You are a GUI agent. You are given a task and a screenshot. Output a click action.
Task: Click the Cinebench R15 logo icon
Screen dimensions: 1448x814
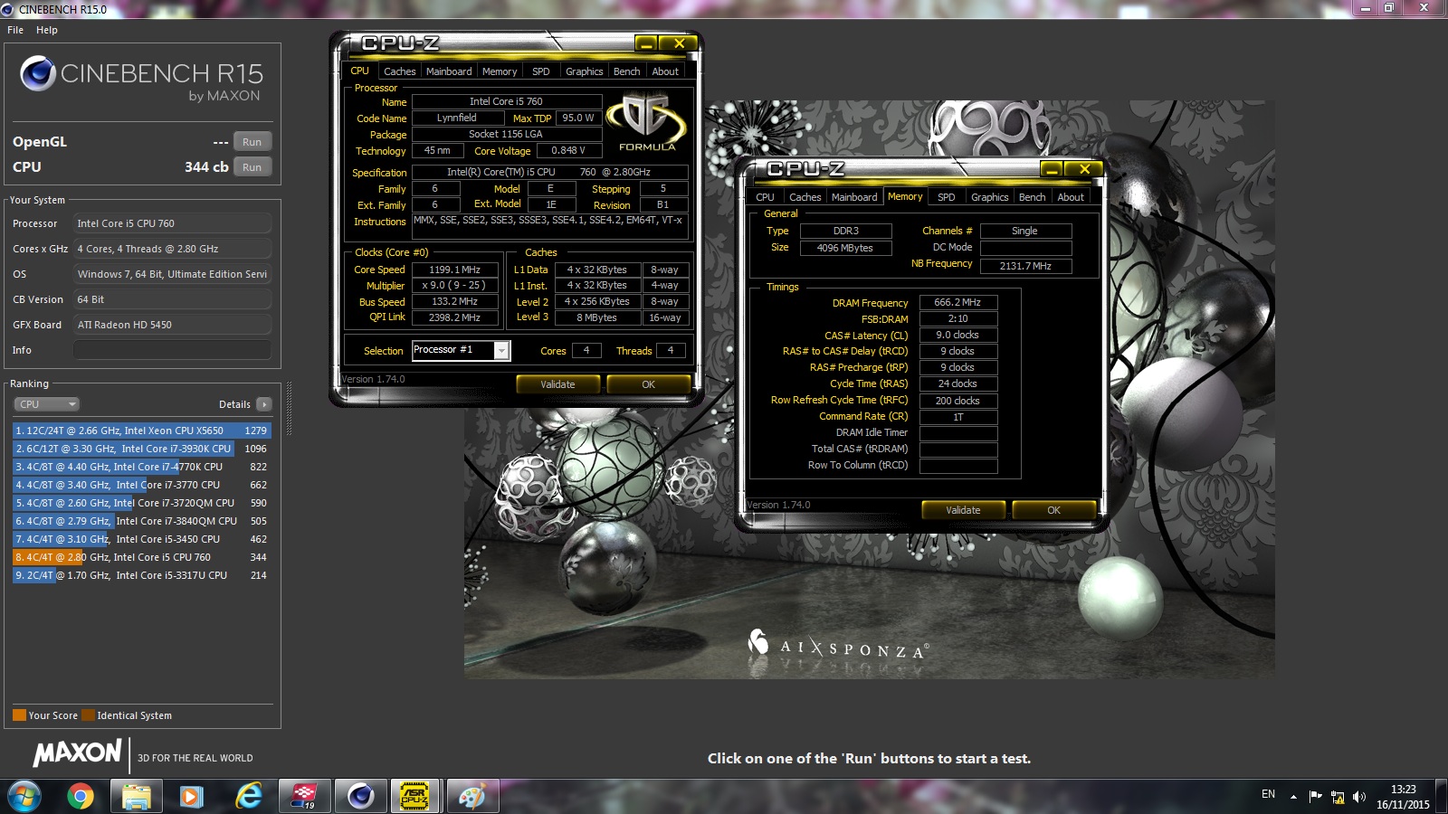pos(38,73)
